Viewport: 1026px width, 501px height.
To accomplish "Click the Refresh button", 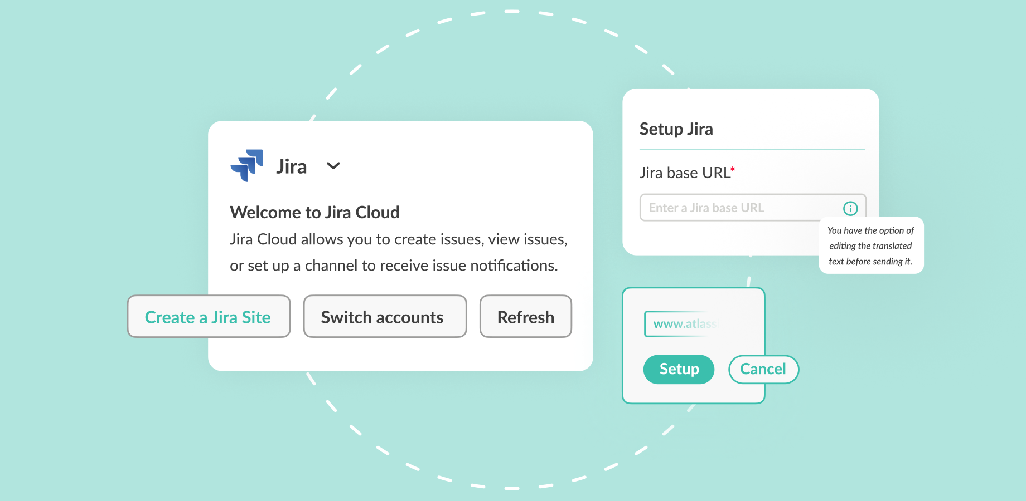I will pos(526,316).
